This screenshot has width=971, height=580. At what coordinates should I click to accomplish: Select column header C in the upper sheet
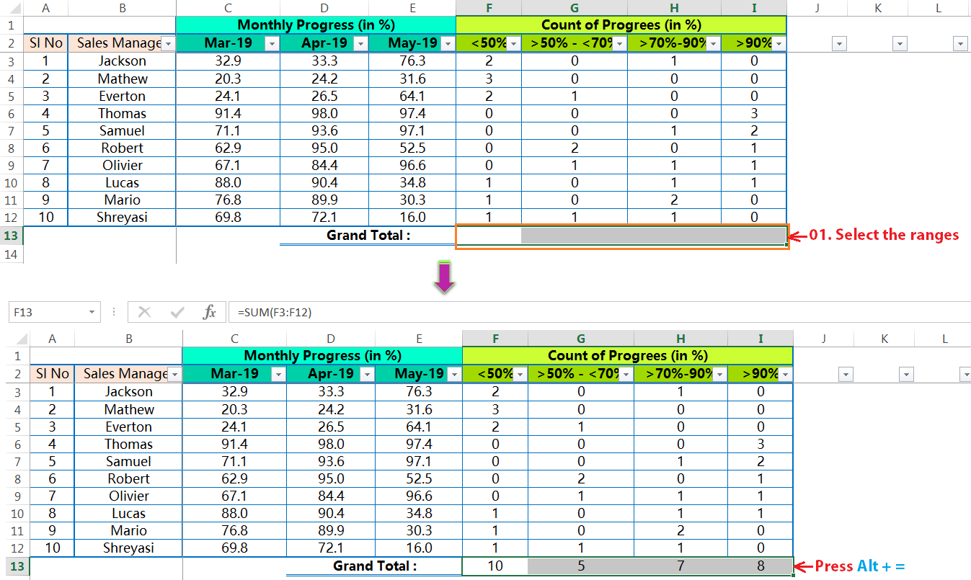point(228,8)
